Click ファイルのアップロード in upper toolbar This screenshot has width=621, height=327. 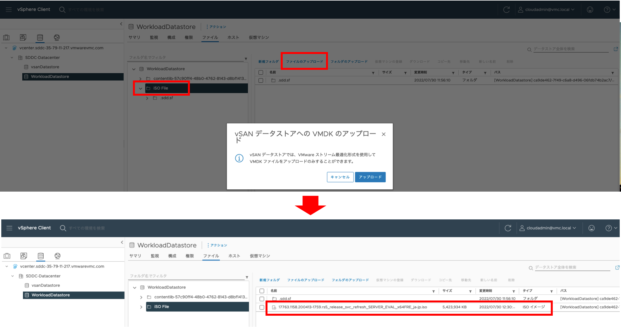(304, 61)
